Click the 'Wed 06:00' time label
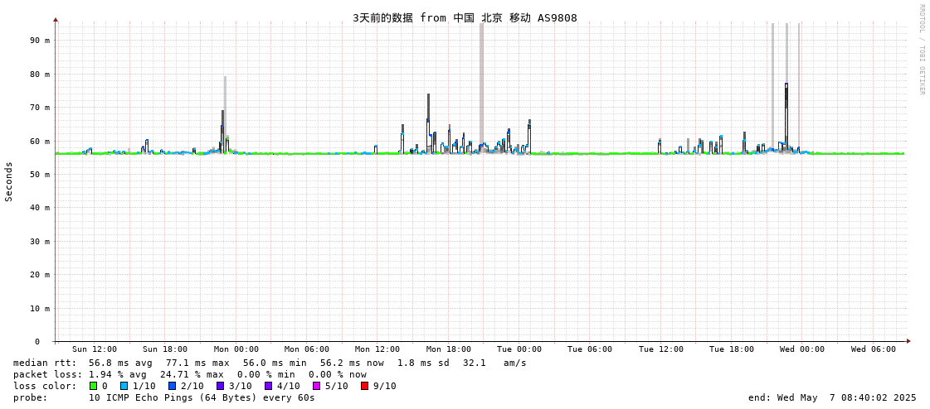Viewport: 930px width, 409px height. 873,349
